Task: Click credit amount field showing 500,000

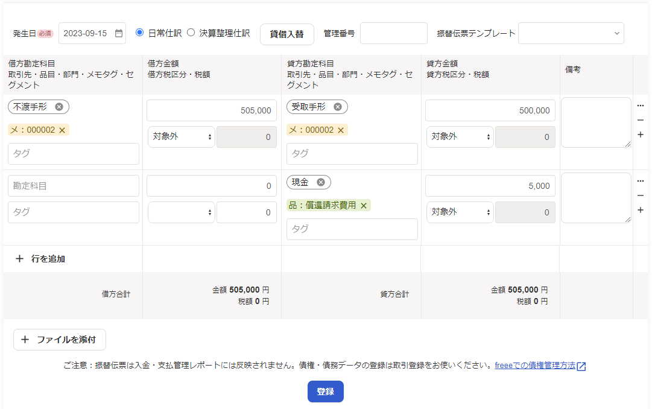Action: (x=490, y=110)
